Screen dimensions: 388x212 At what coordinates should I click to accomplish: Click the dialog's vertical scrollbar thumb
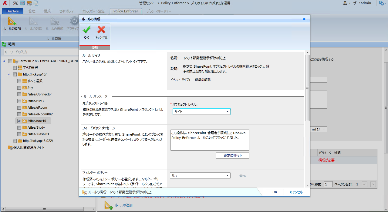(x=307, y=88)
